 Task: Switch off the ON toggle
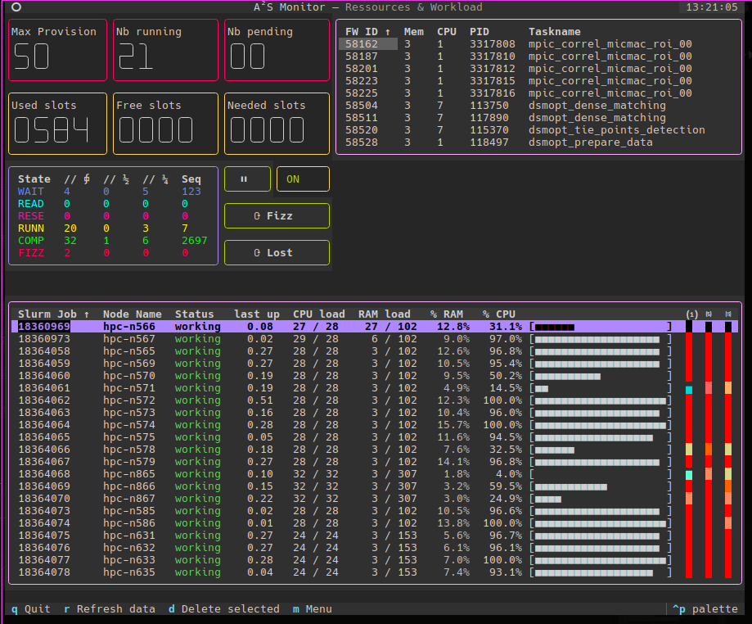303,179
